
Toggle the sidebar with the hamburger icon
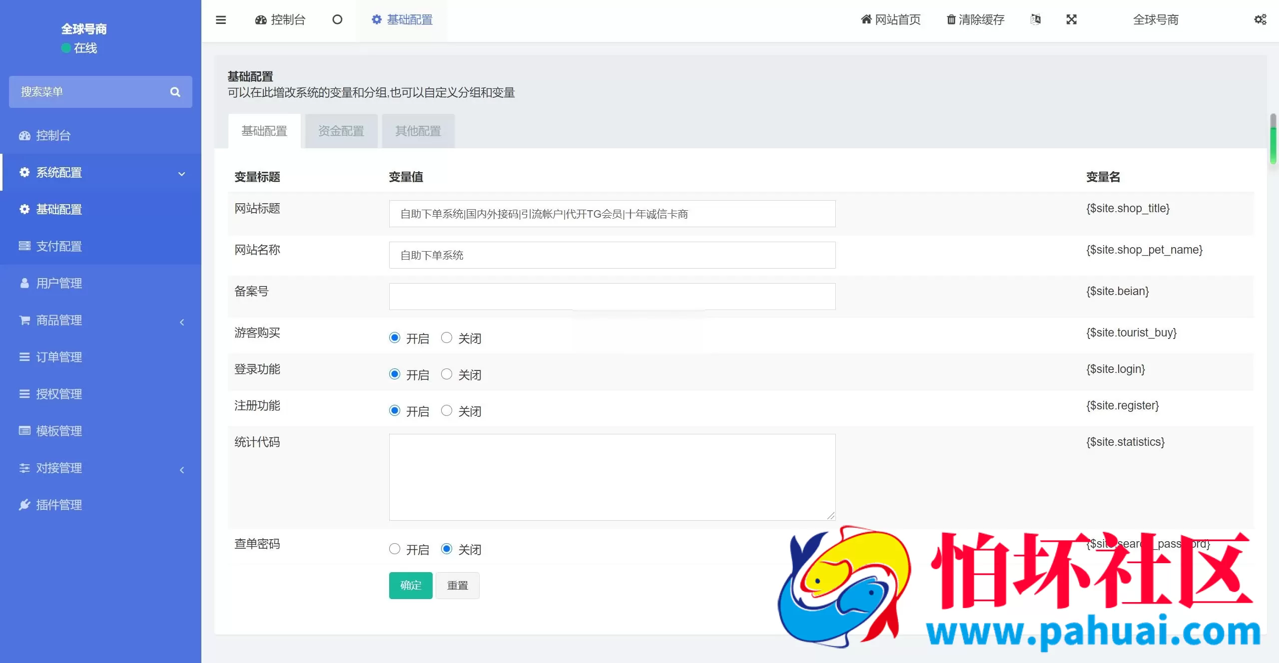click(221, 20)
